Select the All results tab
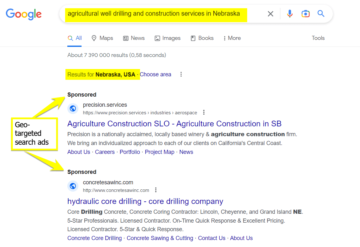The width and height of the screenshot is (360, 247). (75, 38)
